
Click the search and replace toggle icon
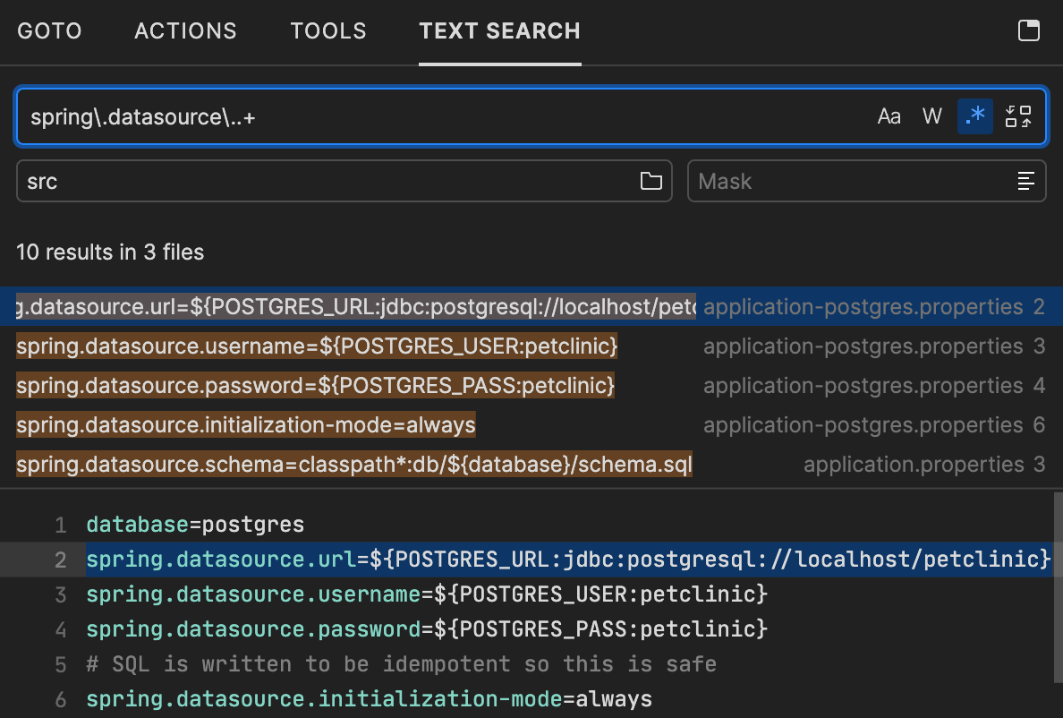pyautogui.click(x=1018, y=116)
